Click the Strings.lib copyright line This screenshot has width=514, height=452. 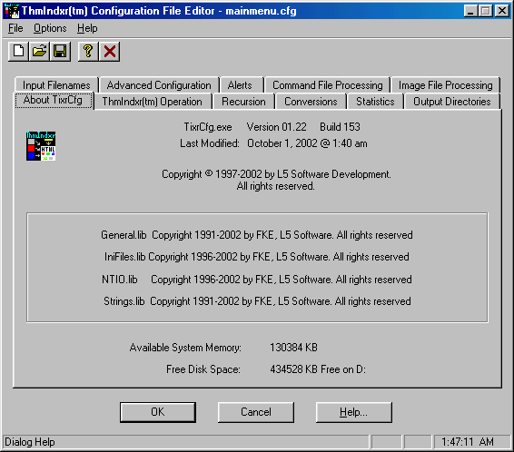[x=257, y=301]
